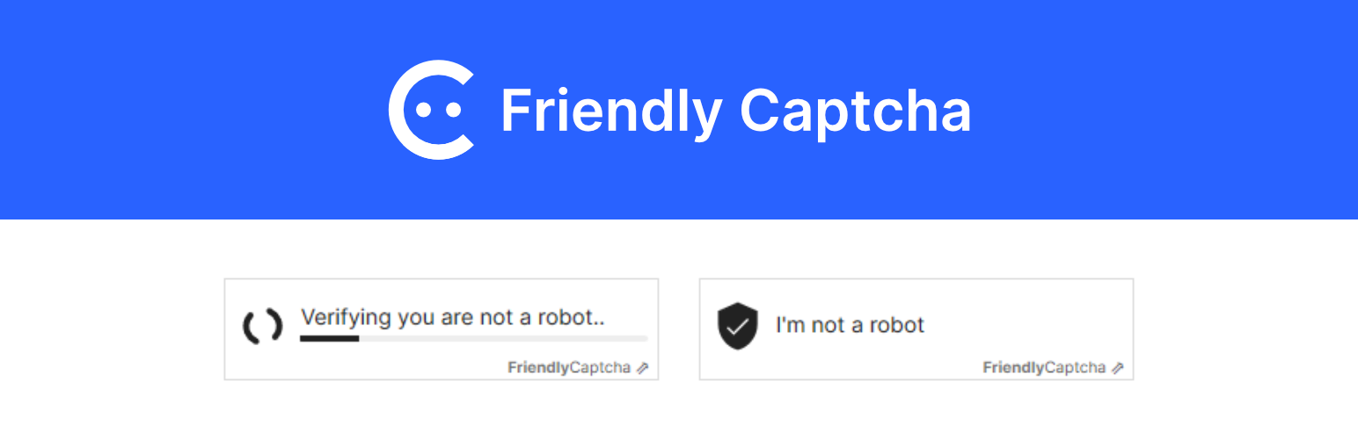This screenshot has width=1358, height=439.
Task: Open the FriendlyCaptcha link in the verifying widget
Action: pos(569,368)
